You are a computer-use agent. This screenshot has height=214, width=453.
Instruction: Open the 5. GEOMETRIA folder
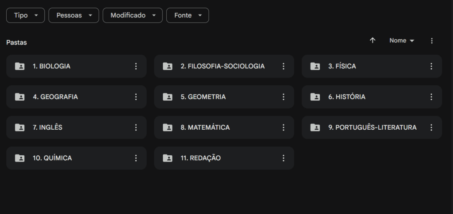[x=207, y=97]
